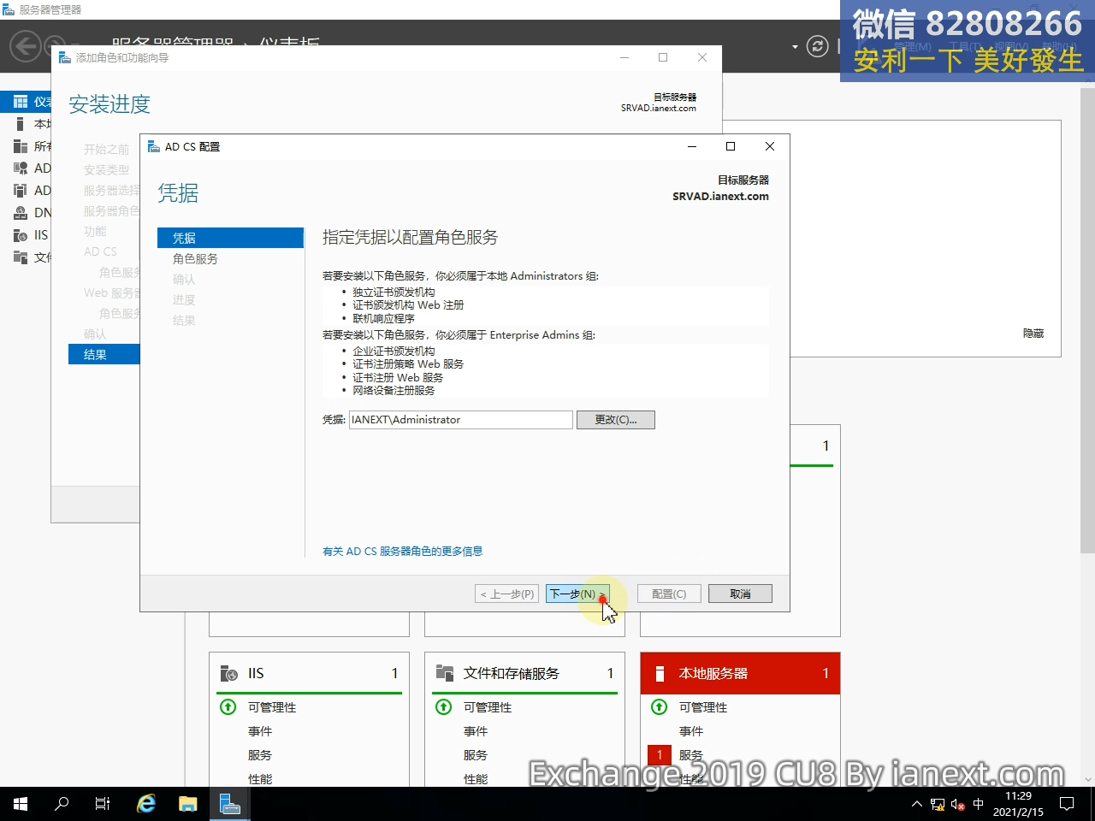Open the Dashboard sidebar icon
The image size is (1095, 821).
coord(21,102)
